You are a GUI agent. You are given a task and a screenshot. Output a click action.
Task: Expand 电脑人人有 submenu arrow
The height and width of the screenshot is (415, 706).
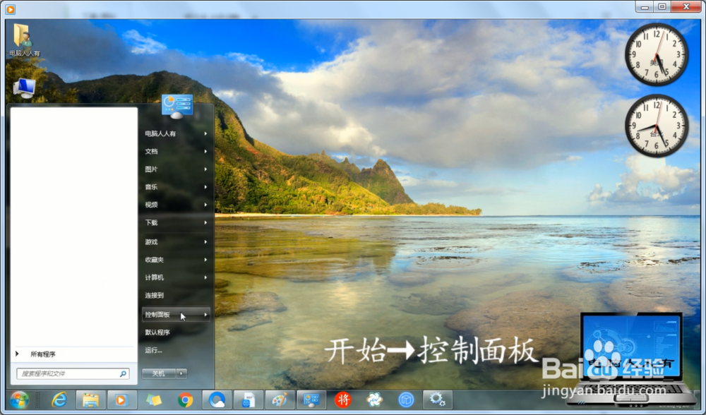(205, 133)
